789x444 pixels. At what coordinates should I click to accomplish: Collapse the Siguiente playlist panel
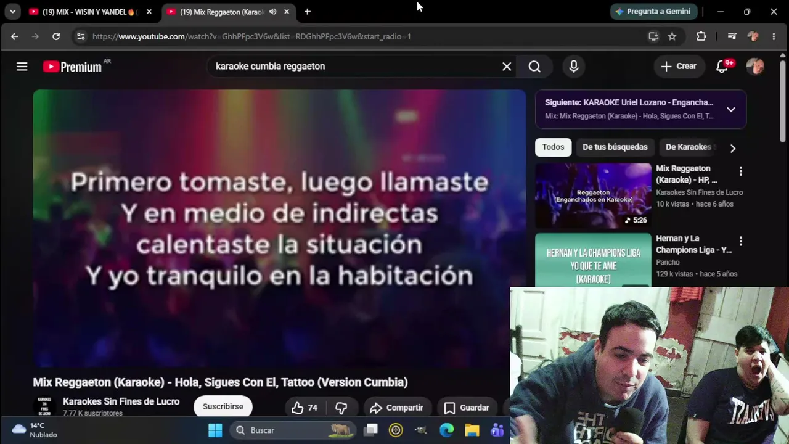(x=731, y=109)
